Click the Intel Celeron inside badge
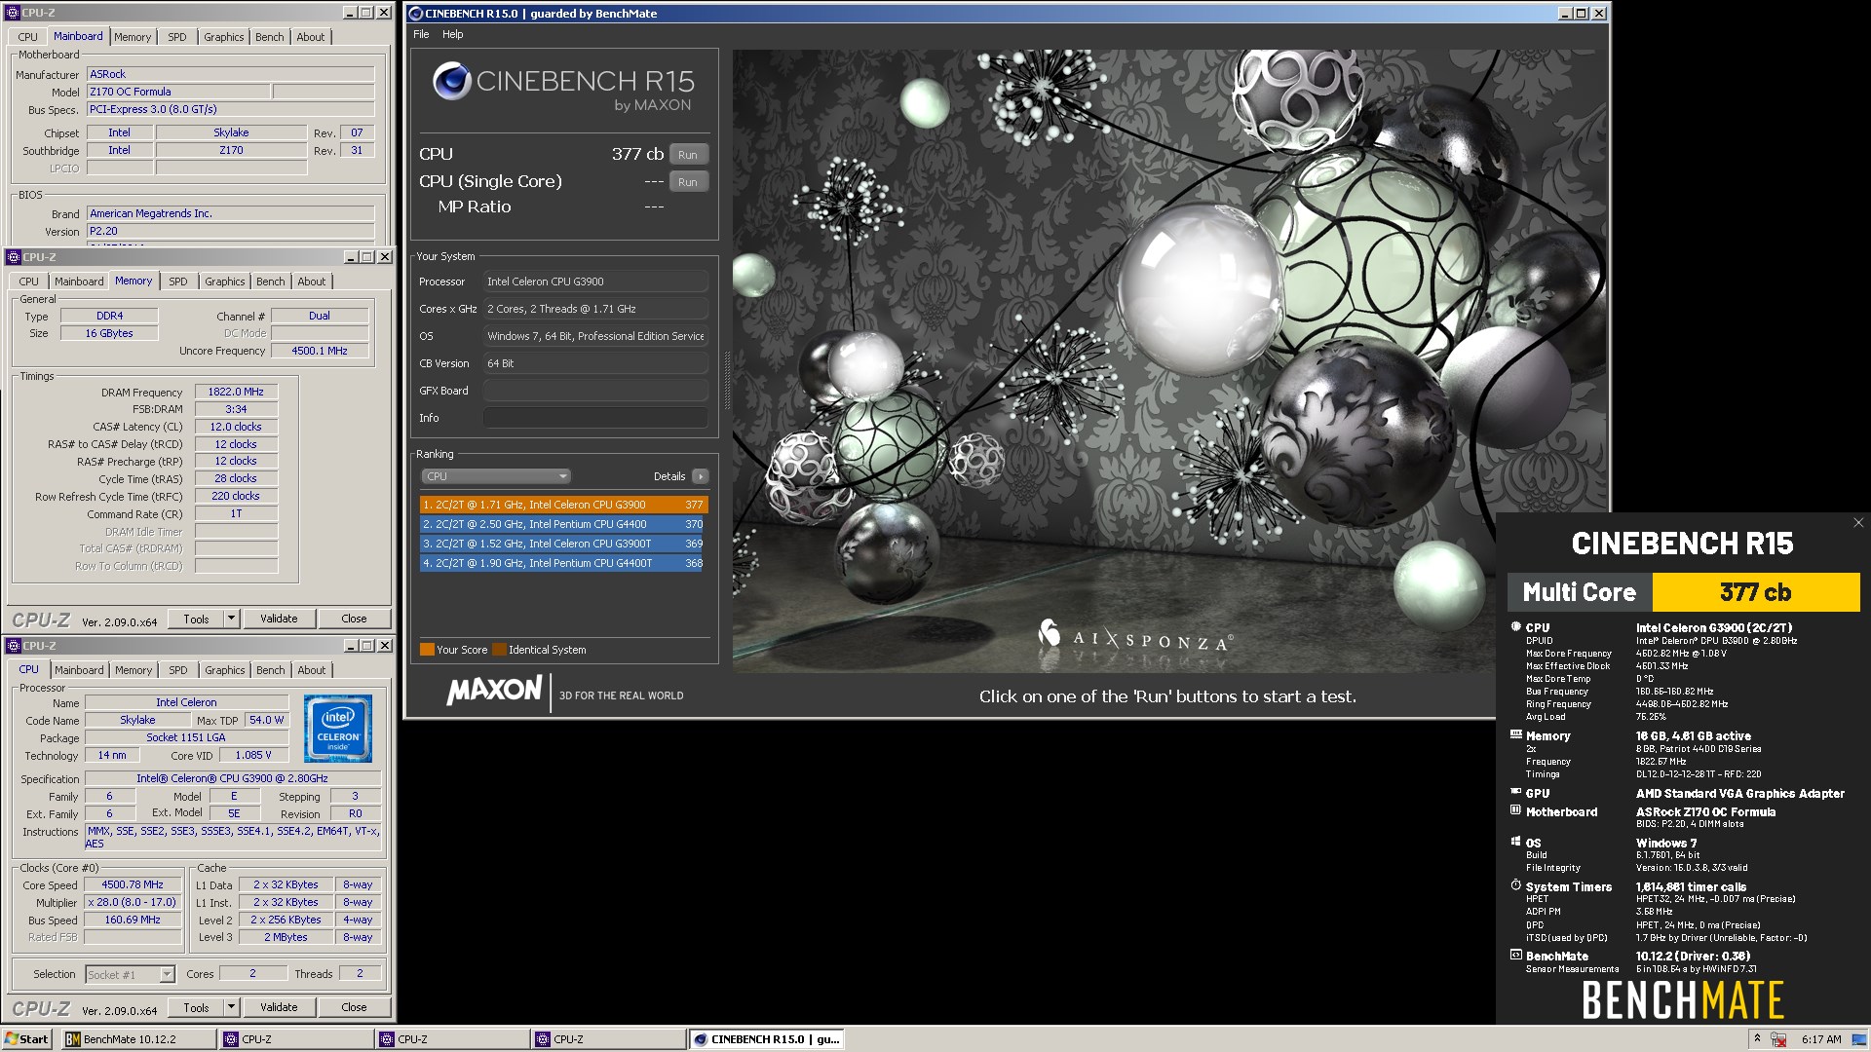Screen dimensions: 1871x1052 338,728
